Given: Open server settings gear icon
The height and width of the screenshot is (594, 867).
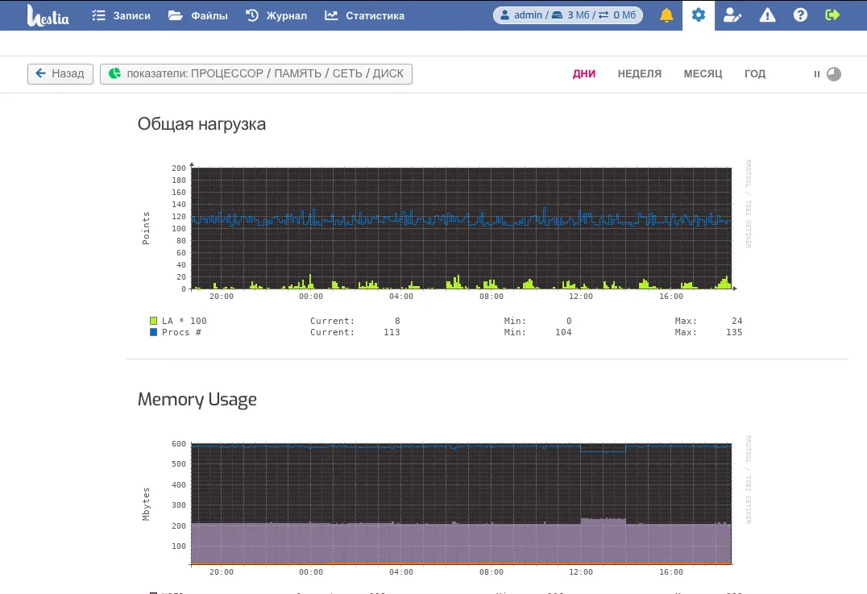Looking at the screenshot, I should coord(699,15).
